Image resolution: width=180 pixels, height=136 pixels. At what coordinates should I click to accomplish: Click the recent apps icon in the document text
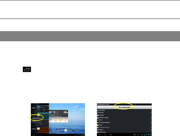coord(27,69)
